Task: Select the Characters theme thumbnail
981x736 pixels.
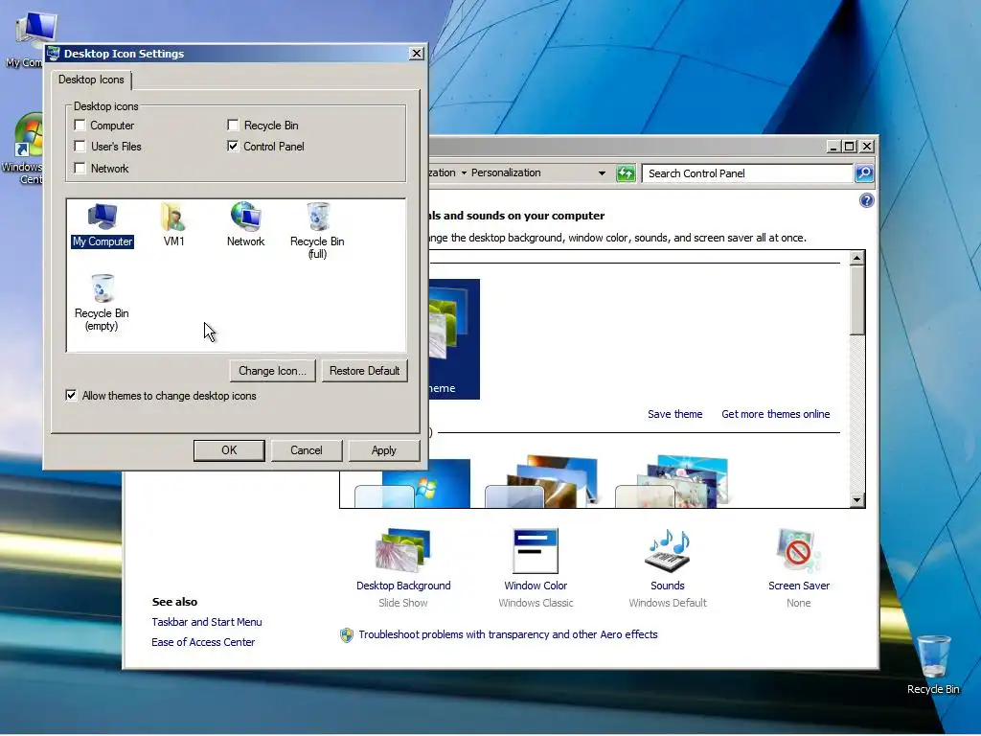Action: (673, 481)
